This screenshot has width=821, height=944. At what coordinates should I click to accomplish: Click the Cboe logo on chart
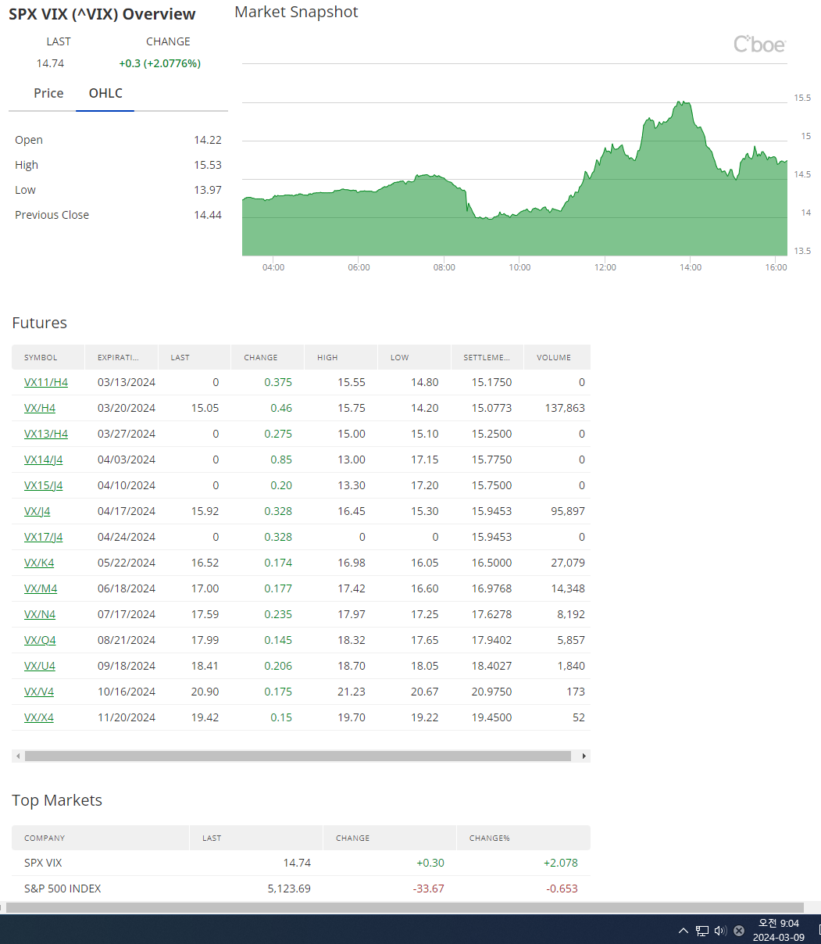point(759,45)
